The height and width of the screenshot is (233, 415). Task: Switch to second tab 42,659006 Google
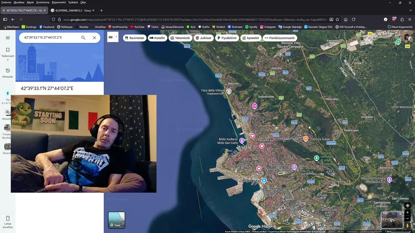[x=73, y=10]
